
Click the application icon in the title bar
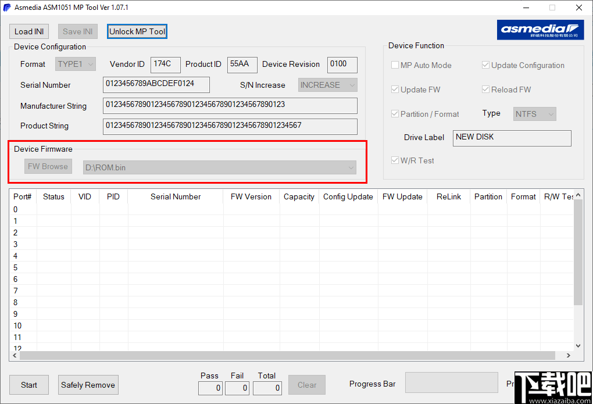pos(8,8)
